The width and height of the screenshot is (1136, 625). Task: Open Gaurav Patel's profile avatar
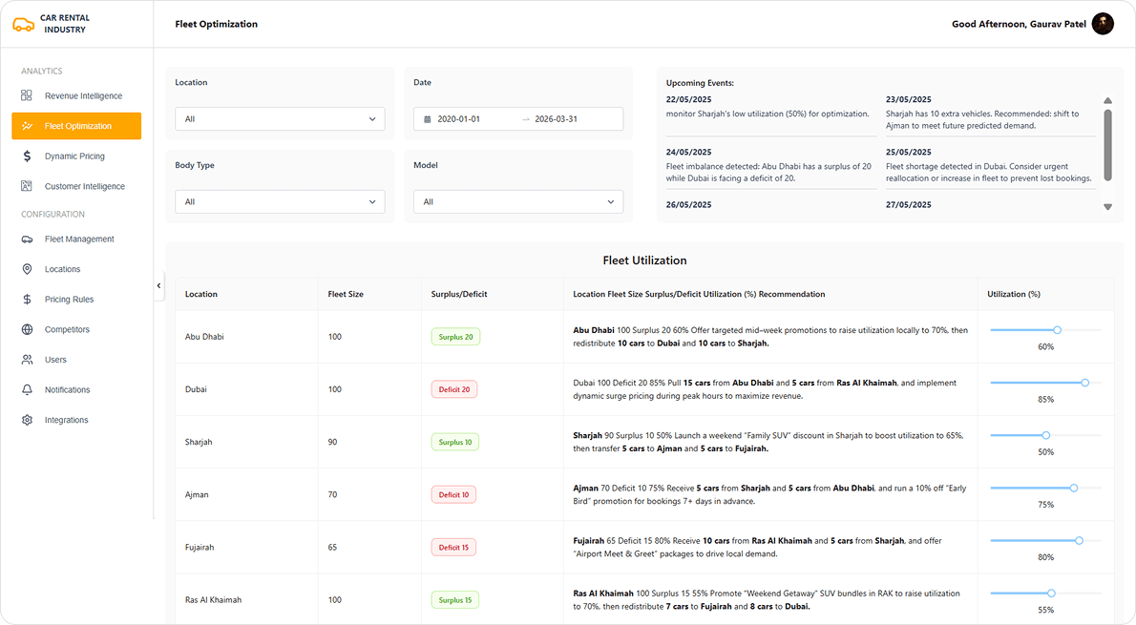1103,24
